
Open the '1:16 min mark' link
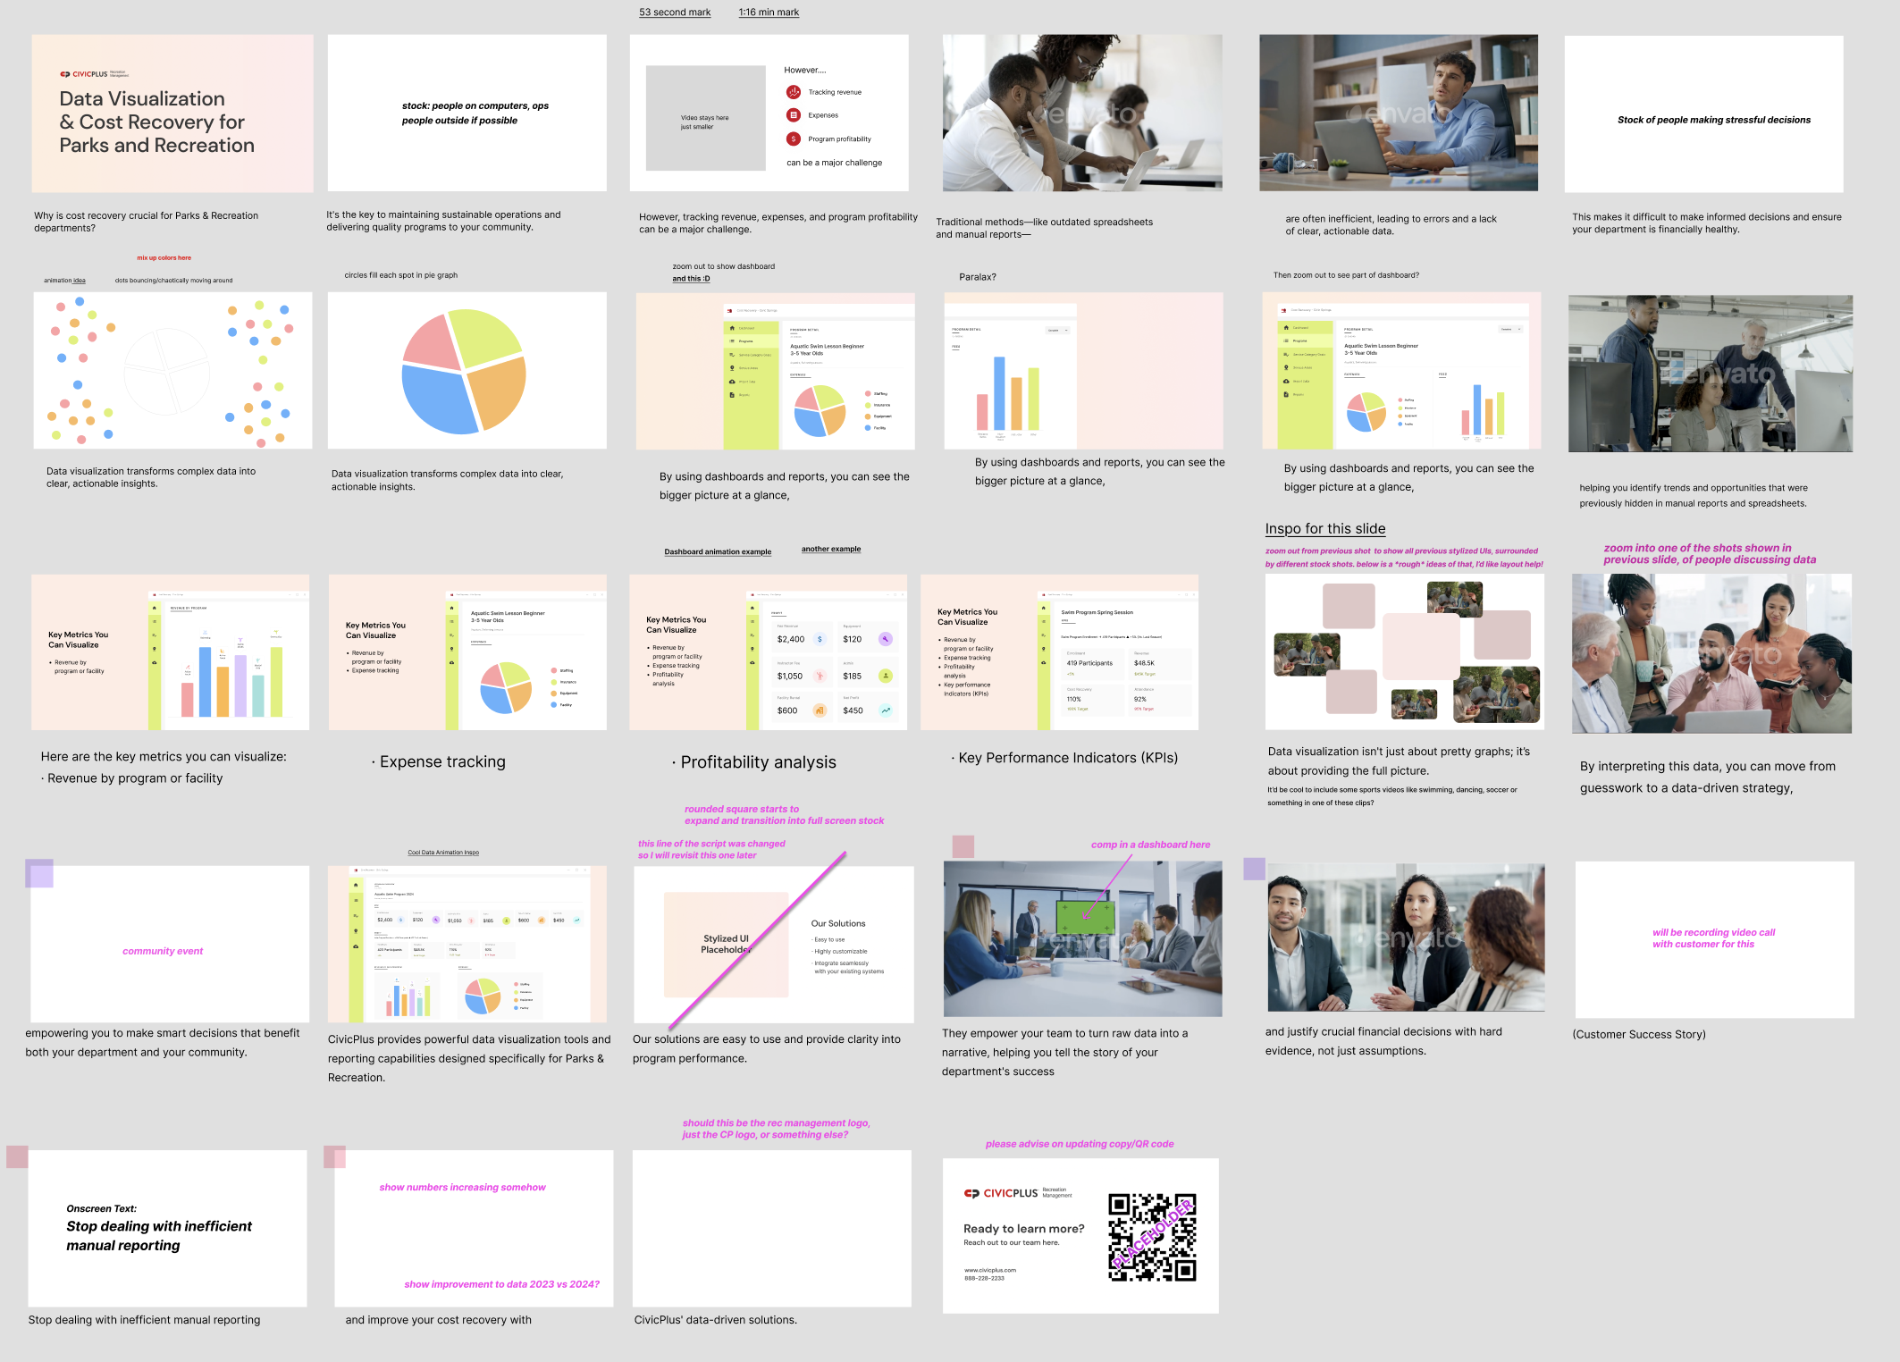(x=769, y=13)
